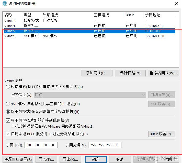
Task: Select 桥接模式 radio button
Action: [x=8, y=87]
